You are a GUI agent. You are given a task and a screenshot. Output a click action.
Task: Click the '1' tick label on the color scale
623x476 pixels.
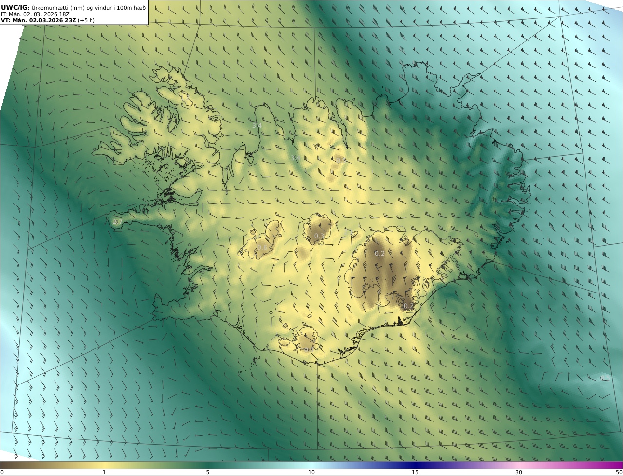coord(104,472)
